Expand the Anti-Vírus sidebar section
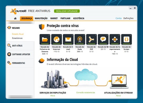Image resolution: width=143 pixels, height=103 pixels. click(20, 46)
